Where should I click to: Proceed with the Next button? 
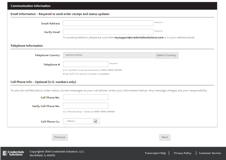pos(165,137)
